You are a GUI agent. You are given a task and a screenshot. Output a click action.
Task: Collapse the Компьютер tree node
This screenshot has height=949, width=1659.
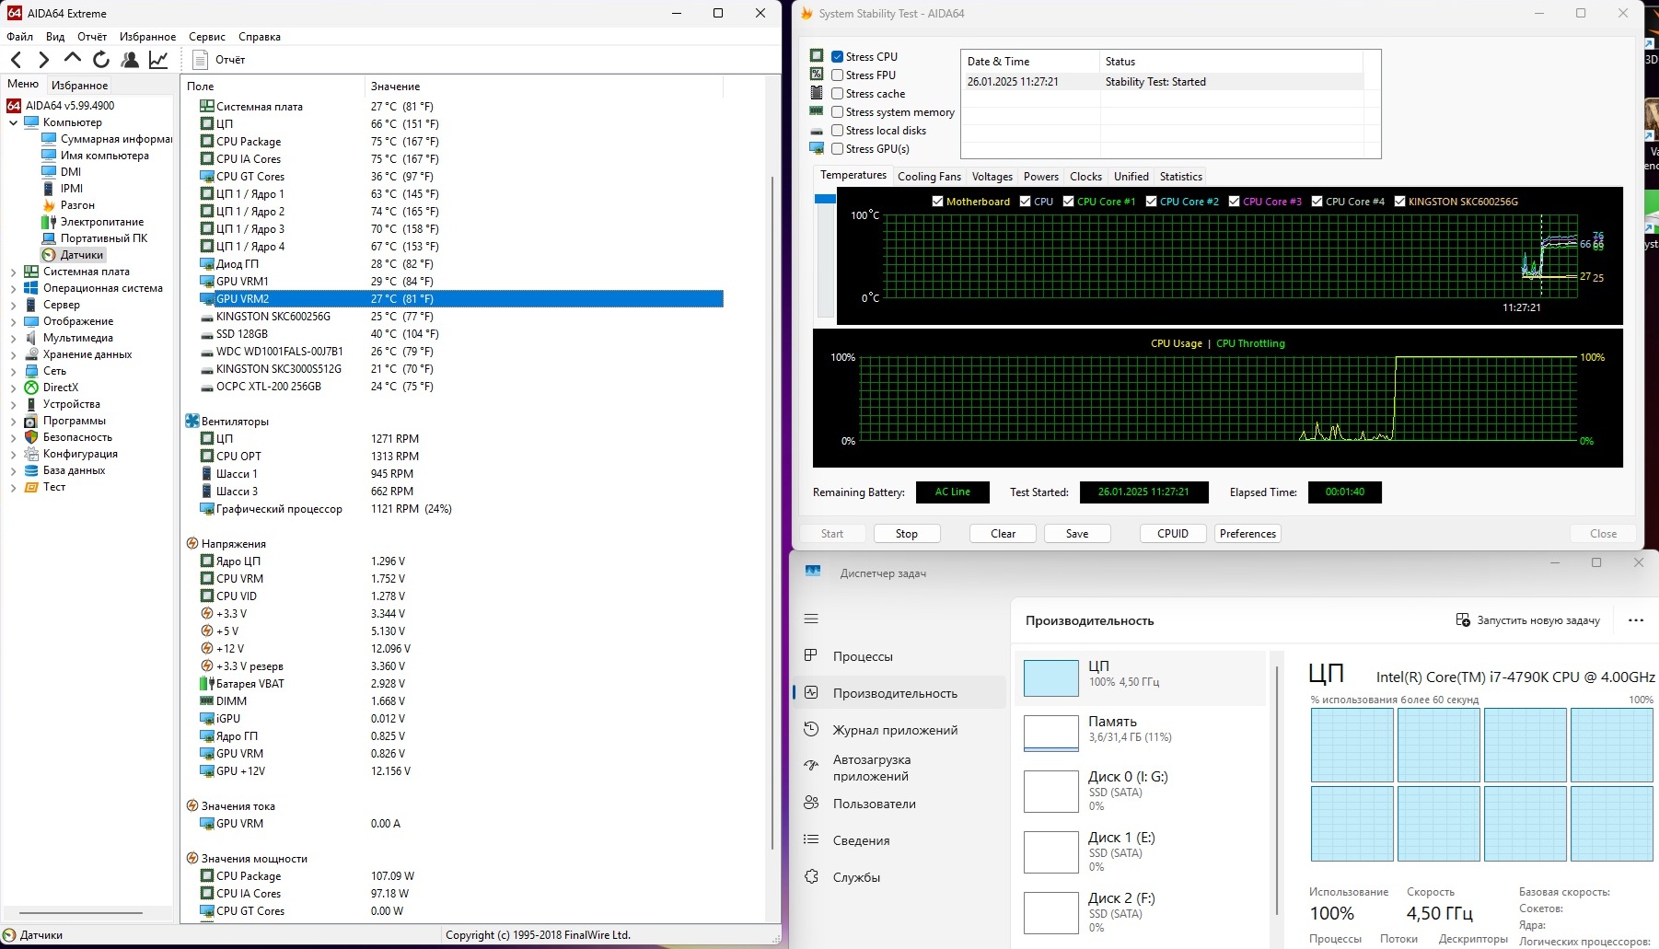[13, 122]
